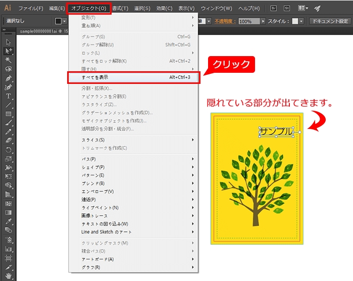Select the Paintbrush tool

[8, 123]
